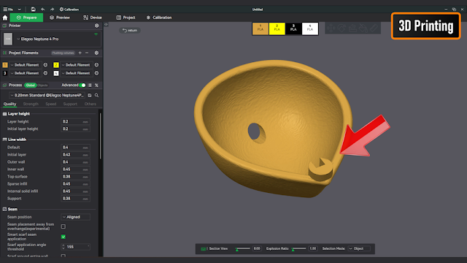Click the compare presets icon
This screenshot has height=263, width=467.
point(96,85)
